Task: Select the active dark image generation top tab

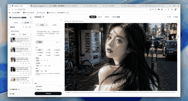Action: (93, 17)
